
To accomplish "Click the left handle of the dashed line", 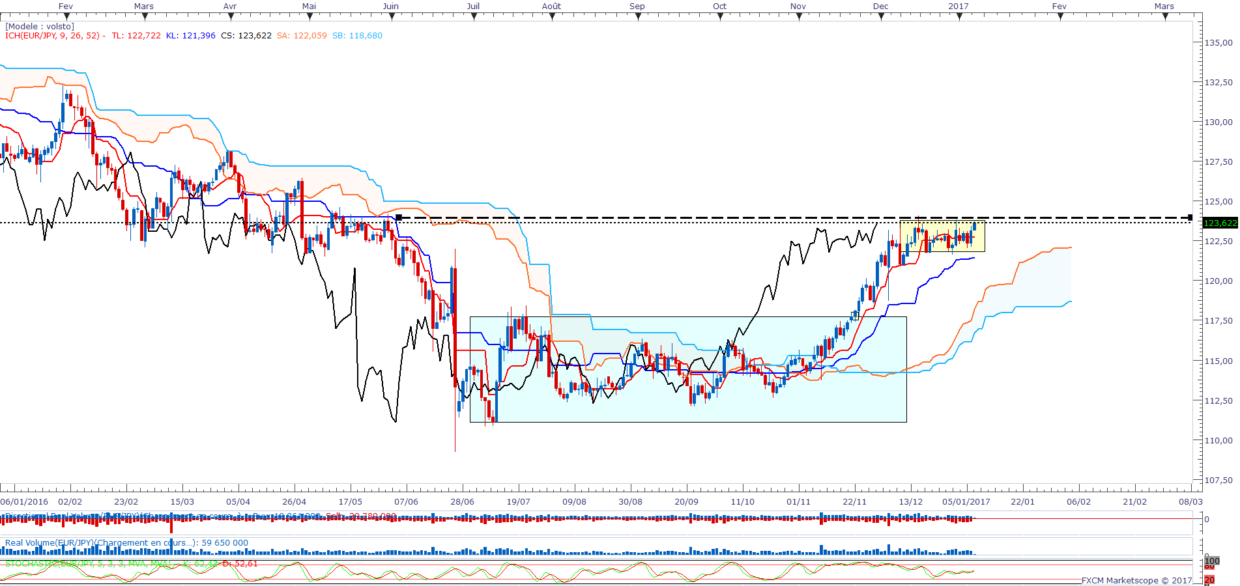I will pyautogui.click(x=399, y=217).
